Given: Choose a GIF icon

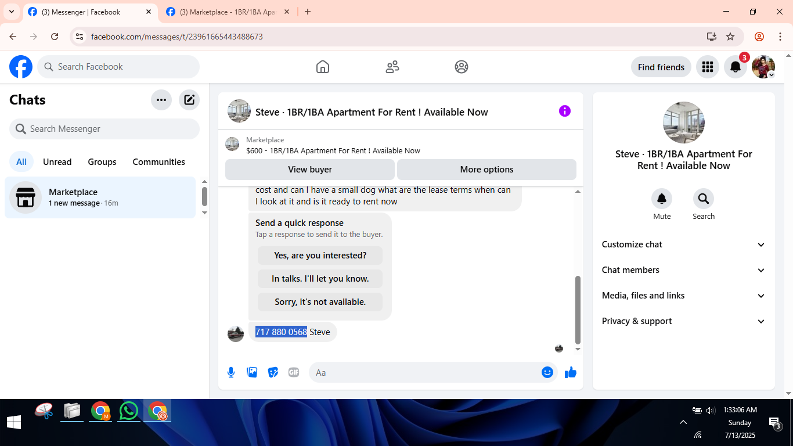Looking at the screenshot, I should click(x=294, y=372).
